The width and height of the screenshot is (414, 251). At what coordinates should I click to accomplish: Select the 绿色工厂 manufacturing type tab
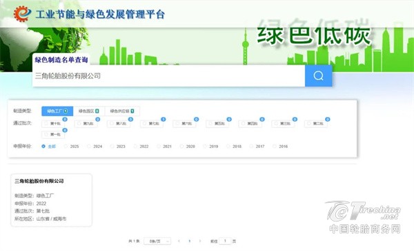57,111
